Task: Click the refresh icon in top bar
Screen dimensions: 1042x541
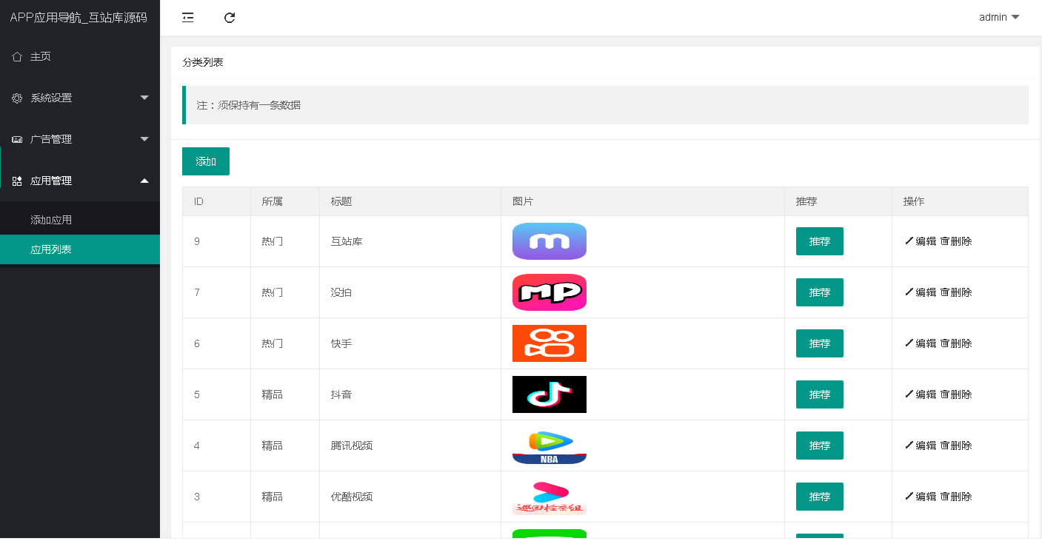Action: (230, 18)
